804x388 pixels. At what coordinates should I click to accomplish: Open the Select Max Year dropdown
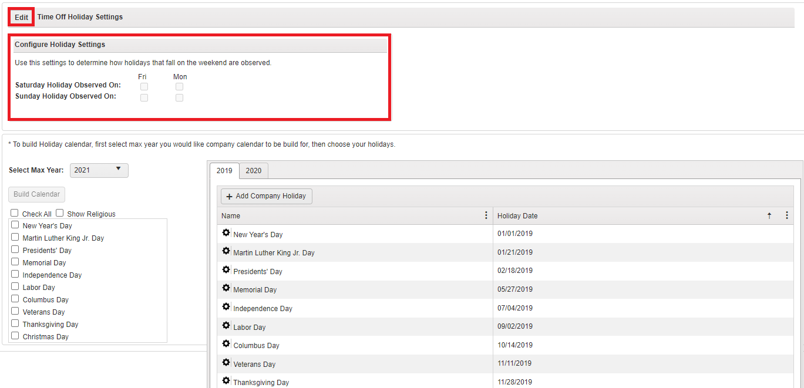point(99,170)
